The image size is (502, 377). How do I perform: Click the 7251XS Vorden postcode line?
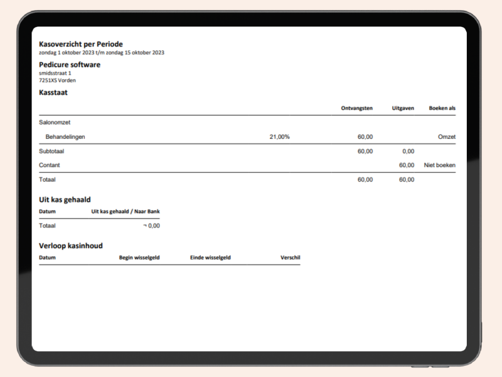58,80
